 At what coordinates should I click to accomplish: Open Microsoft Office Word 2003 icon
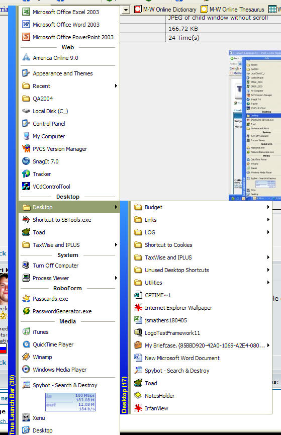tap(26, 25)
